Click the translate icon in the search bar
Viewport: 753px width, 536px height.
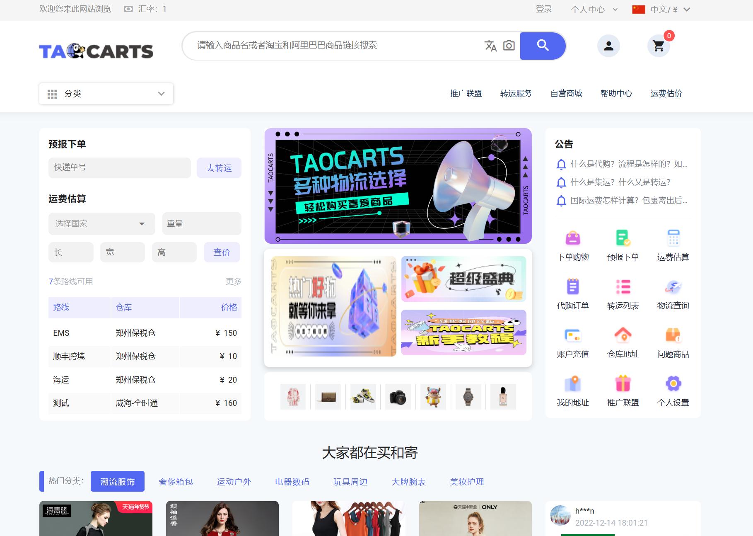coord(490,46)
